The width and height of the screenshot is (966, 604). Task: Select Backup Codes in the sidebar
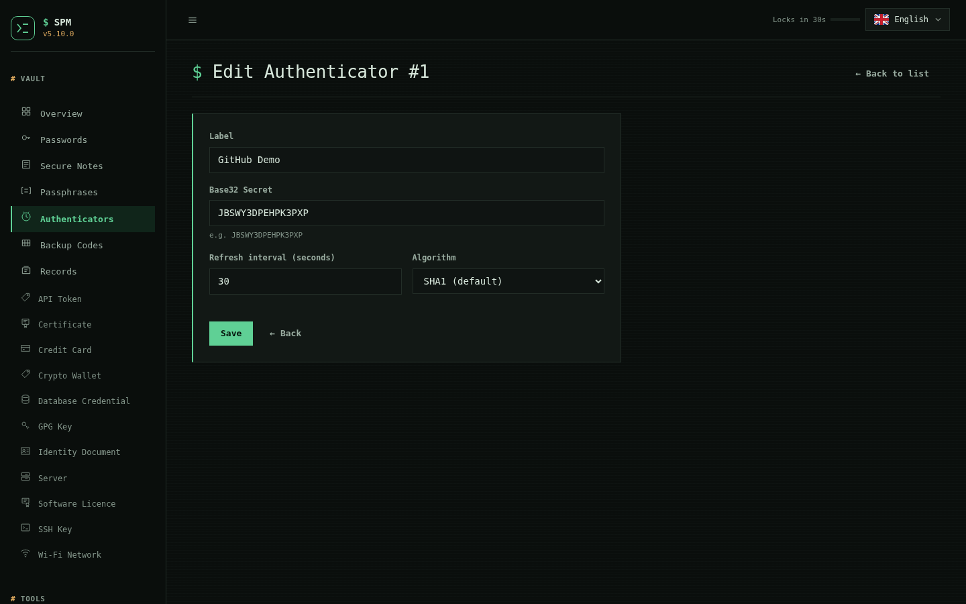click(83, 245)
